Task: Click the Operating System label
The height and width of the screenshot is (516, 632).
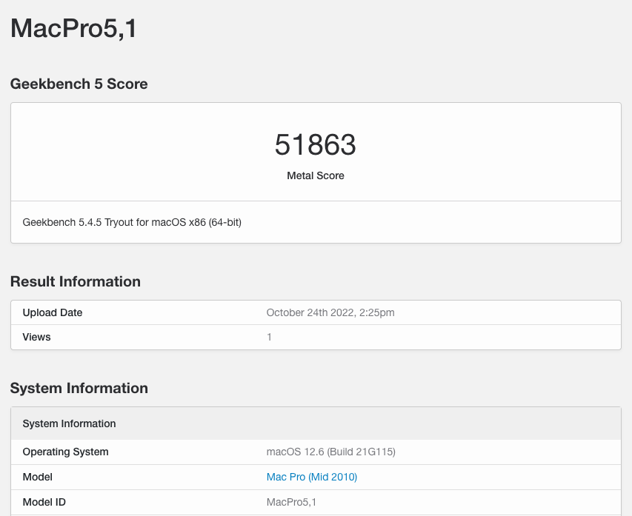Action: [x=65, y=452]
